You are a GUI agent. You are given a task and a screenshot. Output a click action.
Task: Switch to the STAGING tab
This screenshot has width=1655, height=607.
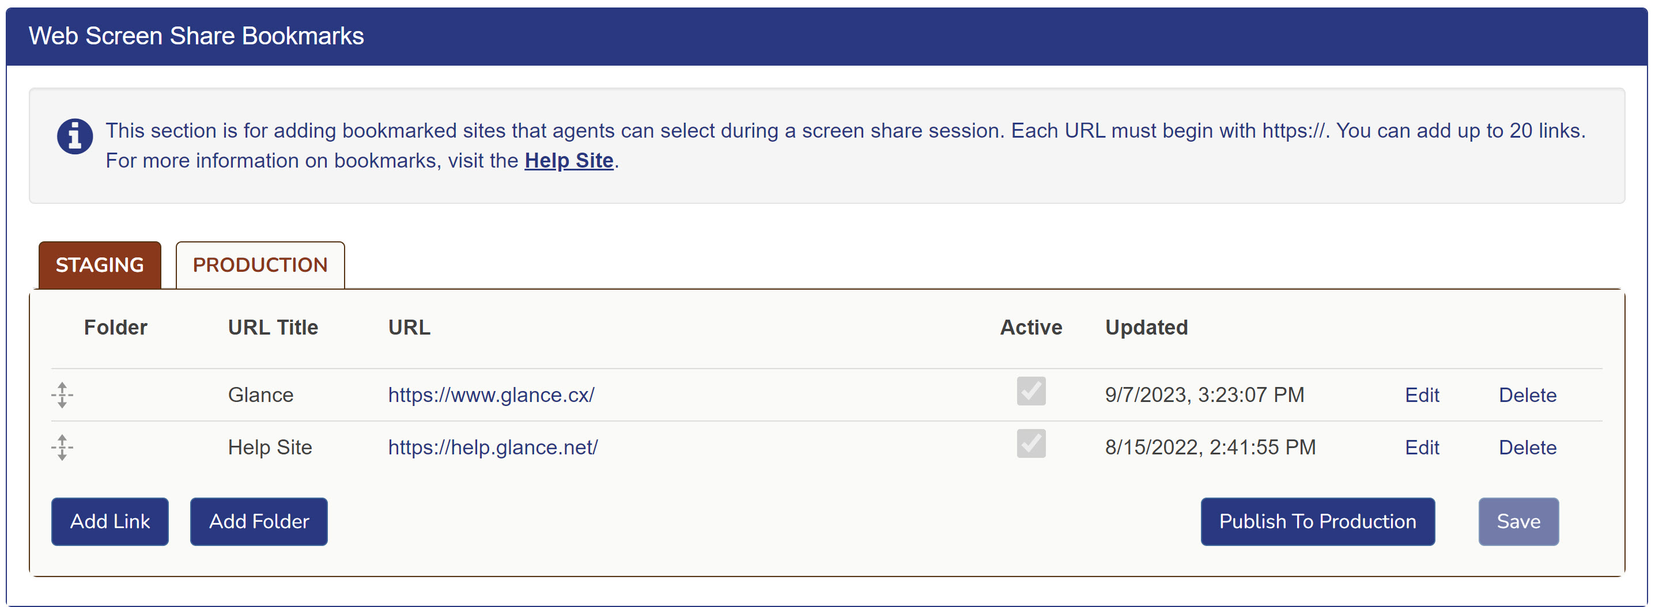click(100, 265)
